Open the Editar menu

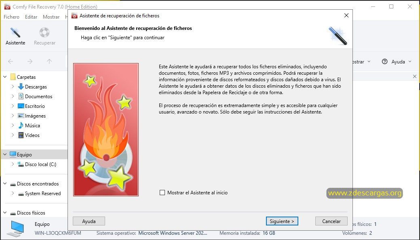coord(31,17)
